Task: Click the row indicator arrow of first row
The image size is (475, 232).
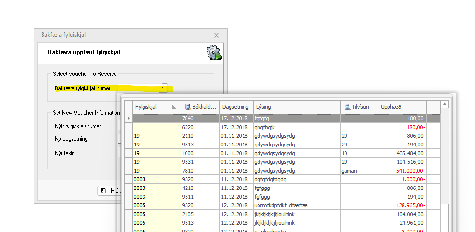Action: (x=128, y=118)
